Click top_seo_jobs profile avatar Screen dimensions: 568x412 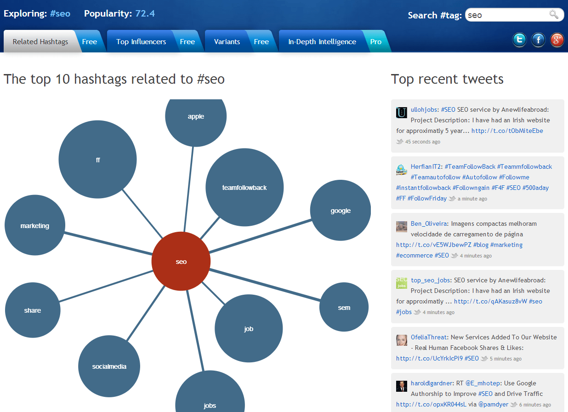(x=401, y=282)
